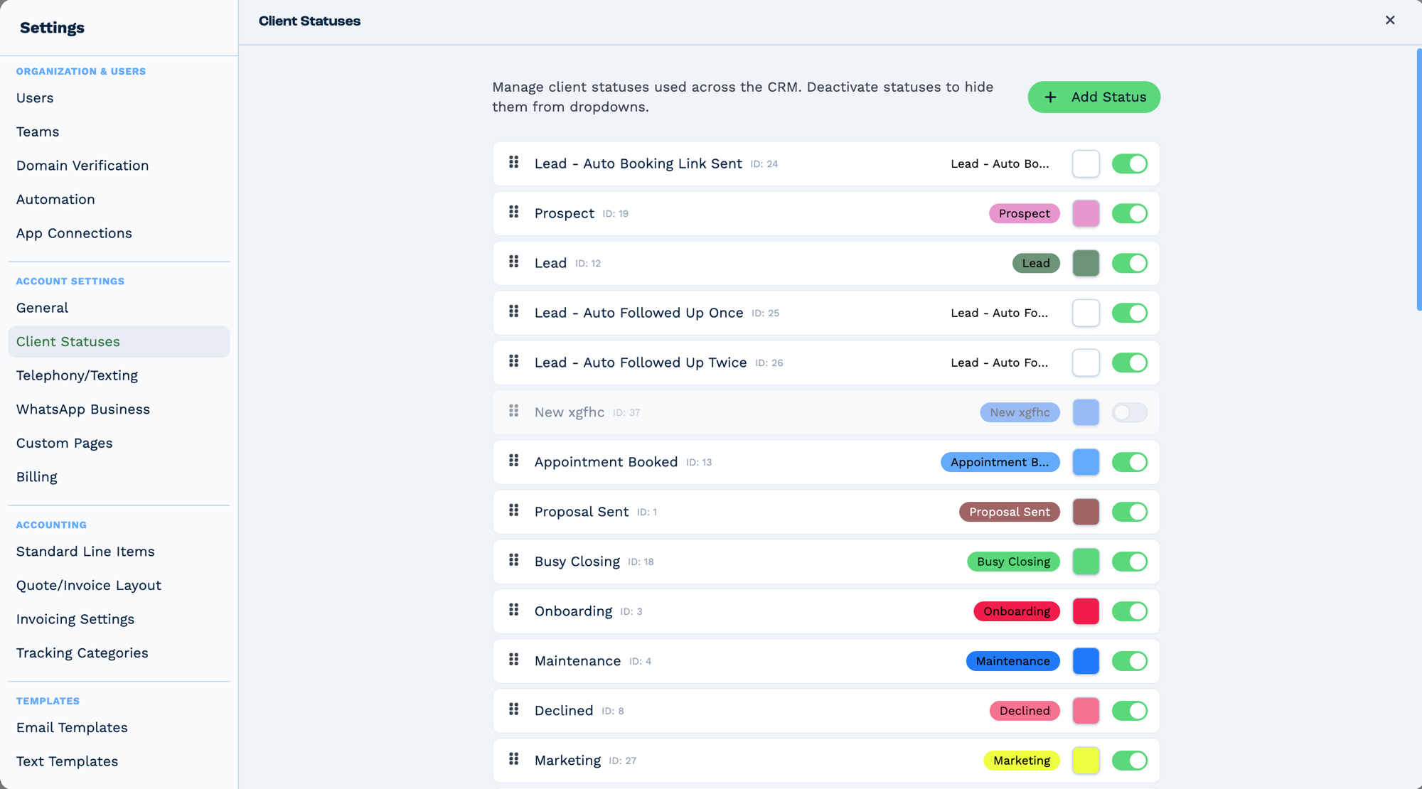Close the settings panel with X
Image resolution: width=1422 pixels, height=789 pixels.
(x=1390, y=20)
